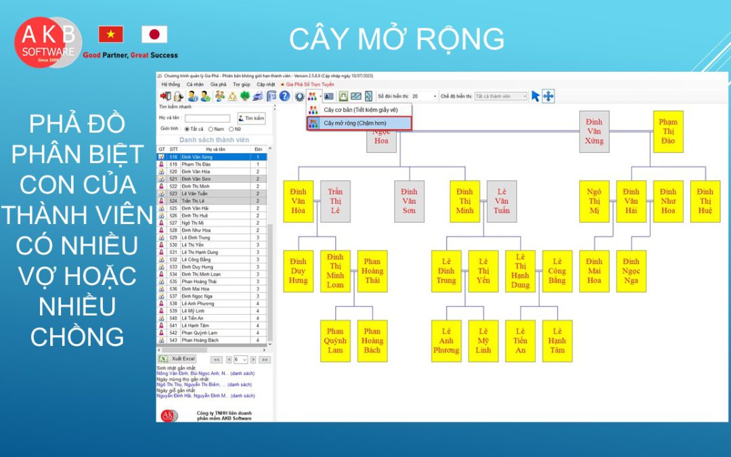Choose 'Cây cơ bản (Tiết kiệm giấy vẽ)'
This screenshot has width=731, height=457.
tap(359, 110)
